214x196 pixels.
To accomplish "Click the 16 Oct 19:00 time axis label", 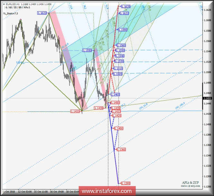I will pyautogui.click(x=57, y=191).
